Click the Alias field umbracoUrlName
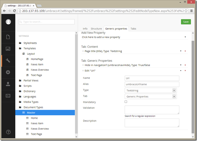Screen dimensions: 197x141 click(152, 84)
